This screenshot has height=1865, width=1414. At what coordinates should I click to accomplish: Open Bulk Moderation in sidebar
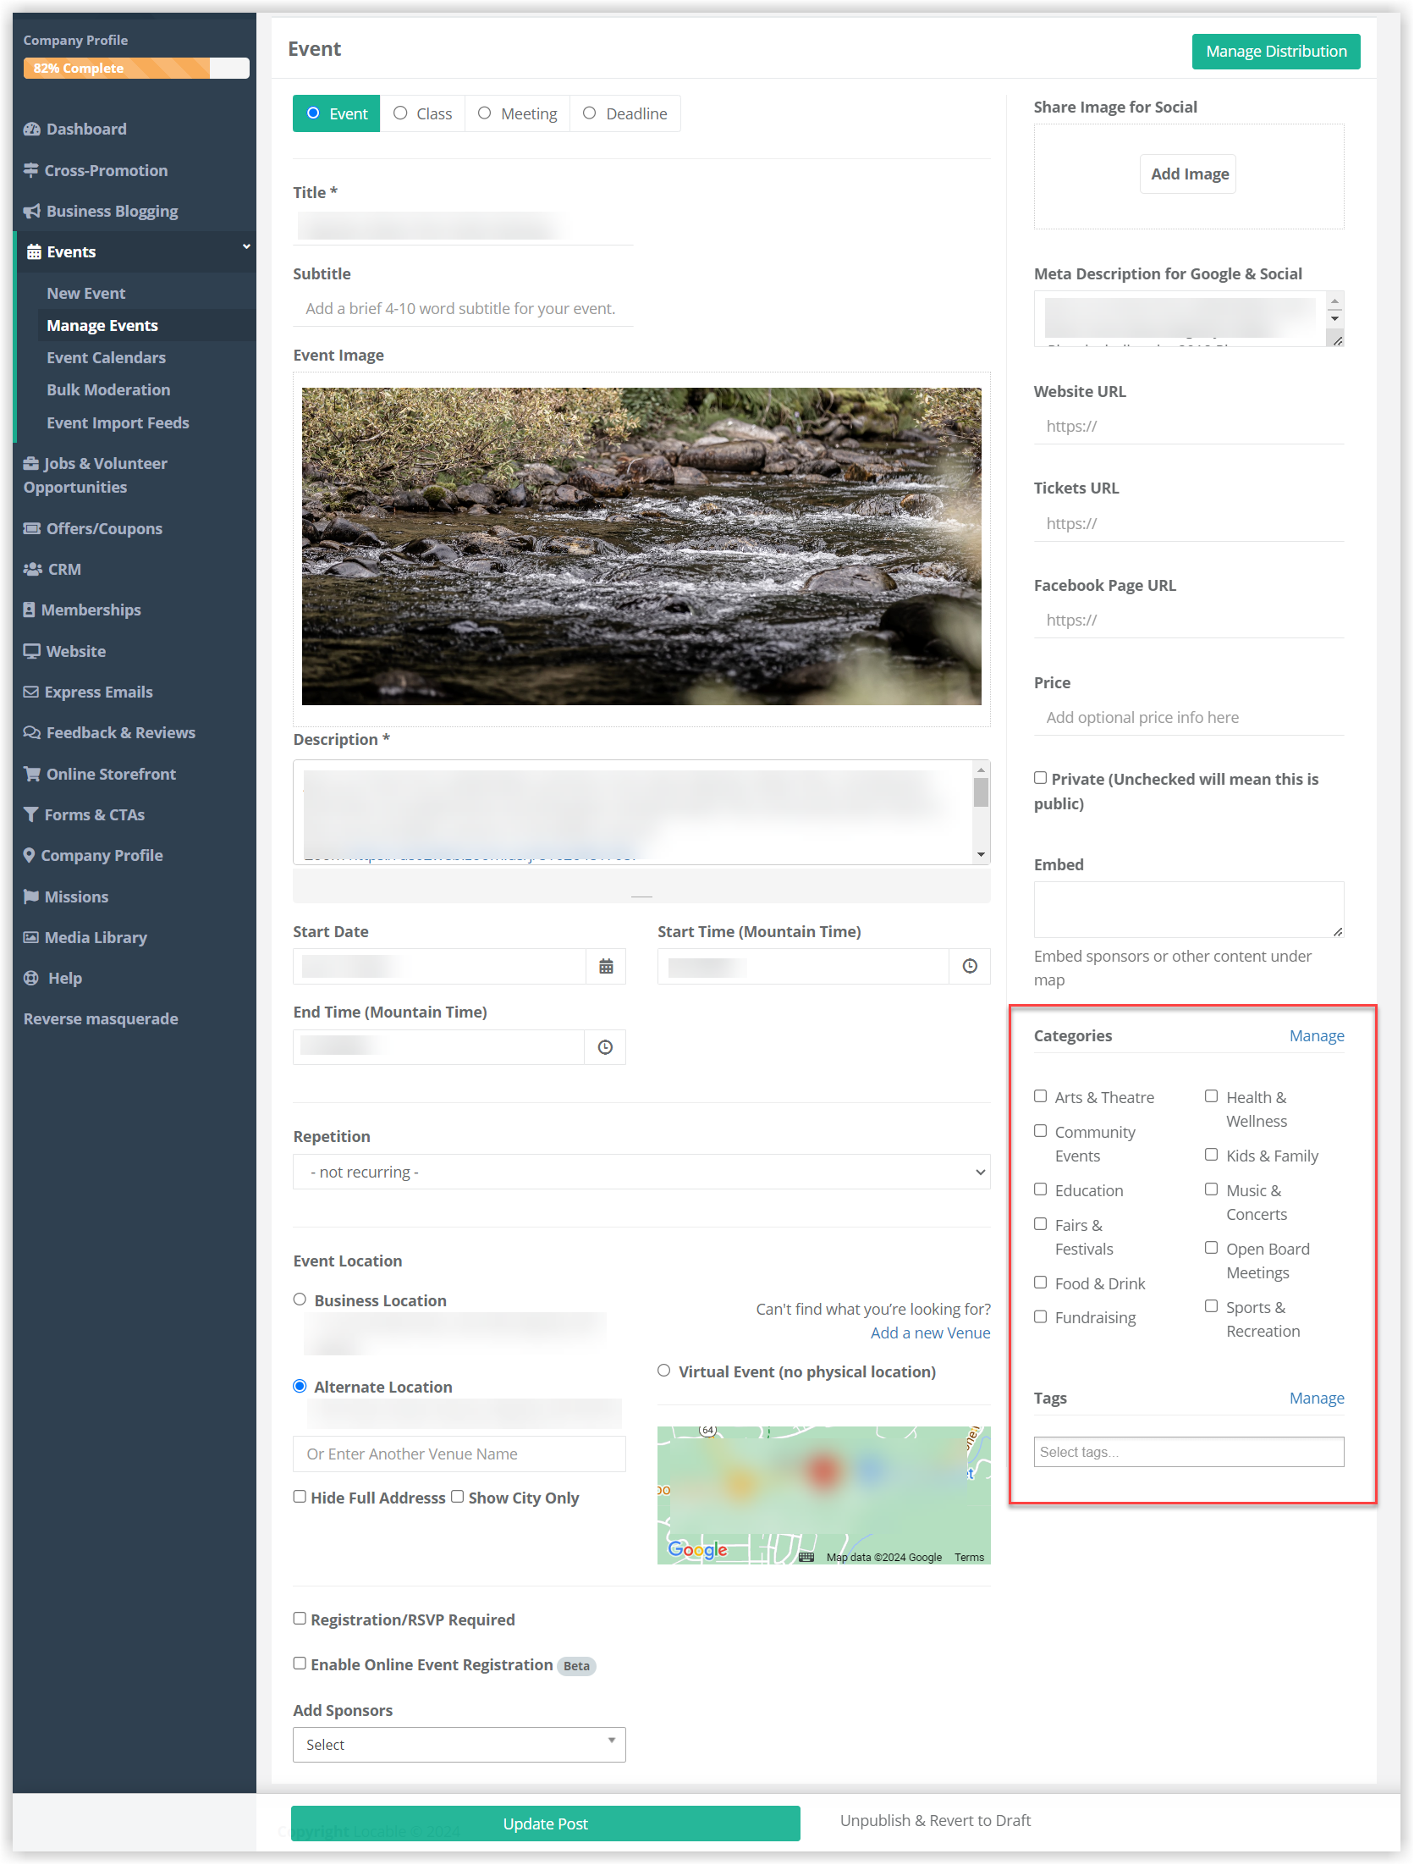(x=108, y=389)
